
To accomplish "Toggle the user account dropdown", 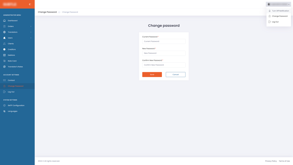I will [279, 4].
